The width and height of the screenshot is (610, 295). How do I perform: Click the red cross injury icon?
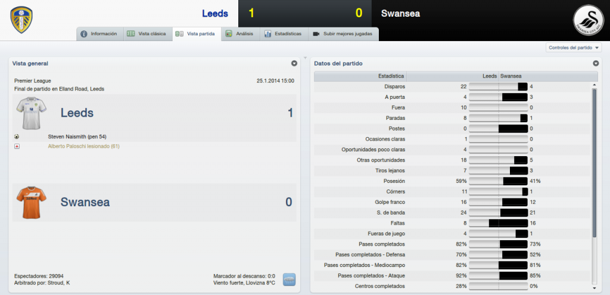tap(17, 147)
